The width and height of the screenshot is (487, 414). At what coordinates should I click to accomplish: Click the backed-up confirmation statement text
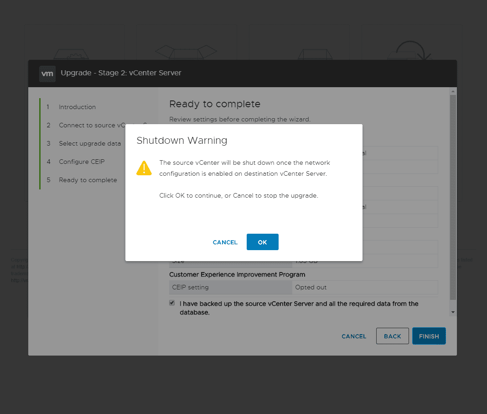299,308
